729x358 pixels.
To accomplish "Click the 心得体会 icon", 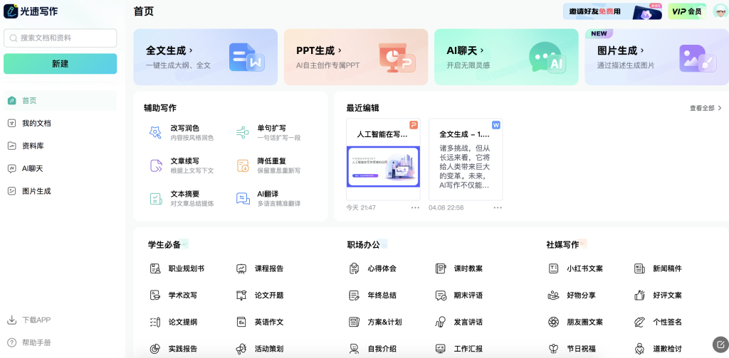I will coord(355,268).
